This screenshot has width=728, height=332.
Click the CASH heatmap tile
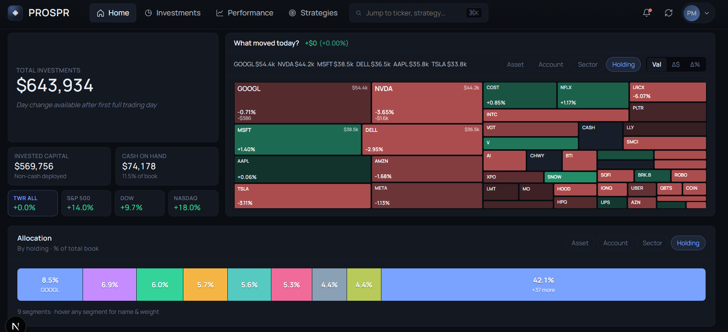601,137
